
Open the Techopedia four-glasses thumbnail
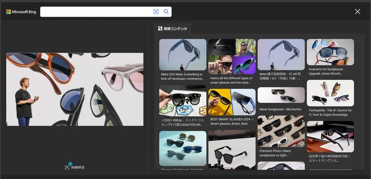(x=330, y=93)
